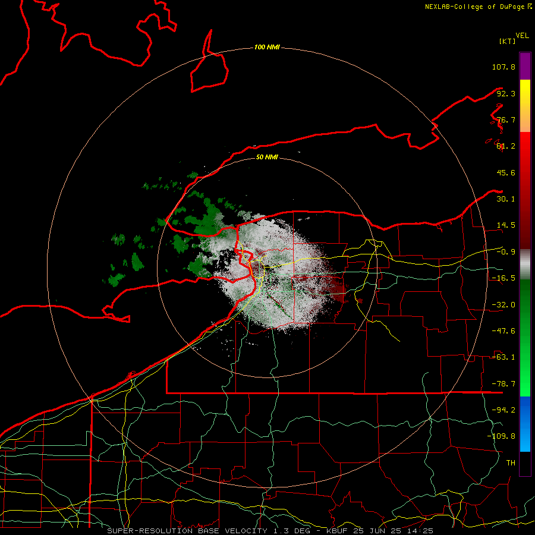Click the 107.8 legend value
The image size is (535, 535).
pyautogui.click(x=503, y=67)
